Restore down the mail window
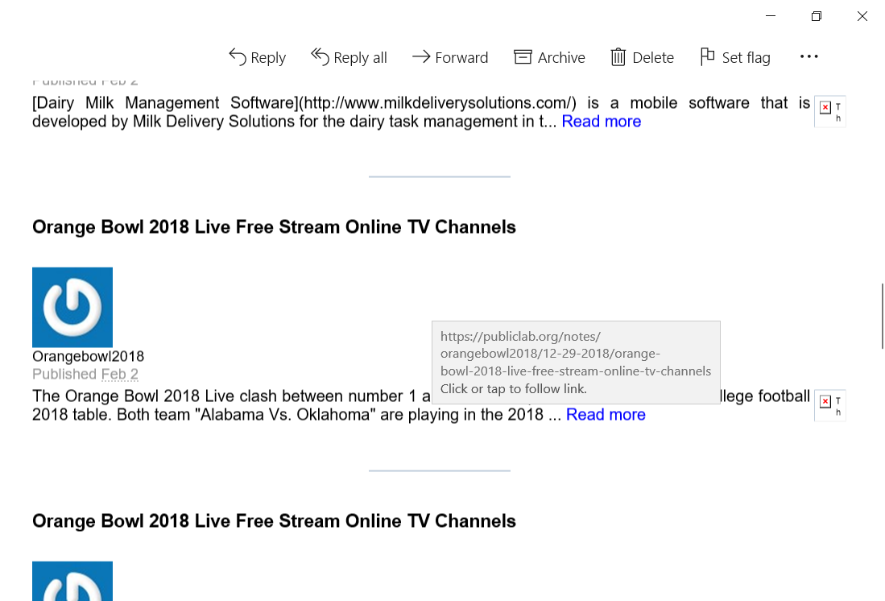The width and height of the screenshot is (885, 601). tap(816, 16)
